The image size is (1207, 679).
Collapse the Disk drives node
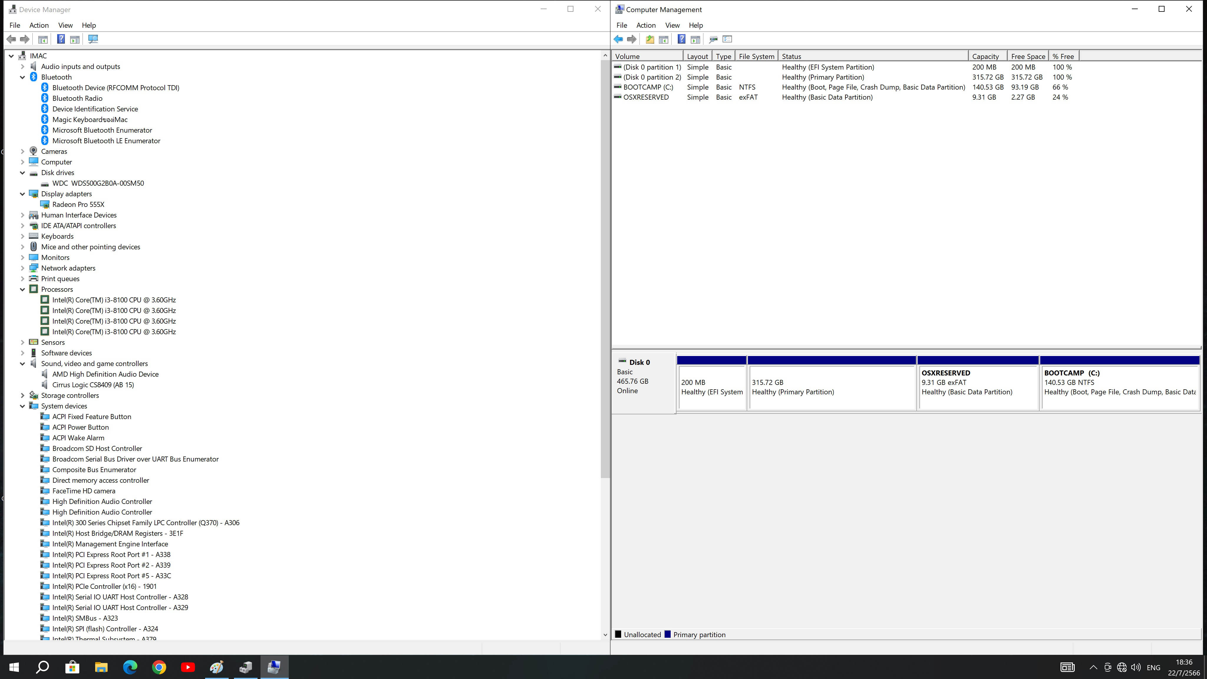[22, 173]
